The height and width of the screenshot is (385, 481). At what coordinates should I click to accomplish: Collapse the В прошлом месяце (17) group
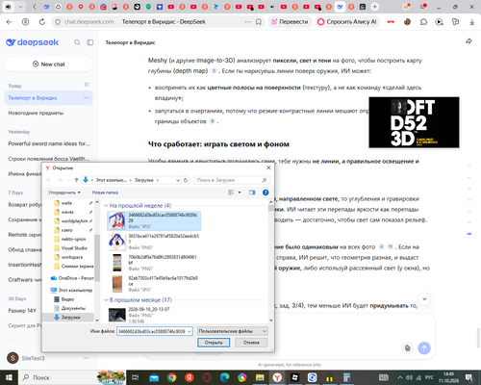[106, 300]
